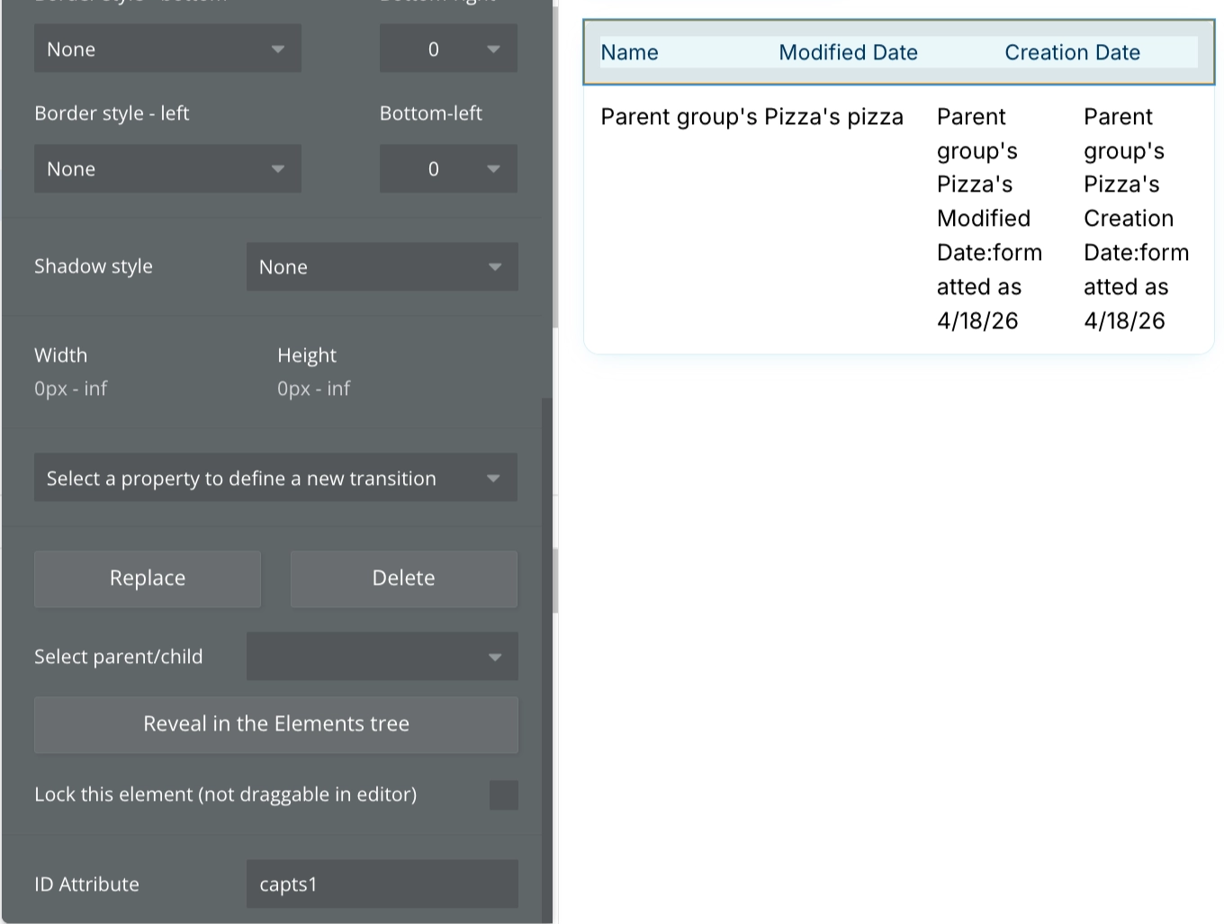Open the Border style - left dropdown
The image size is (1224, 924).
pyautogui.click(x=167, y=169)
